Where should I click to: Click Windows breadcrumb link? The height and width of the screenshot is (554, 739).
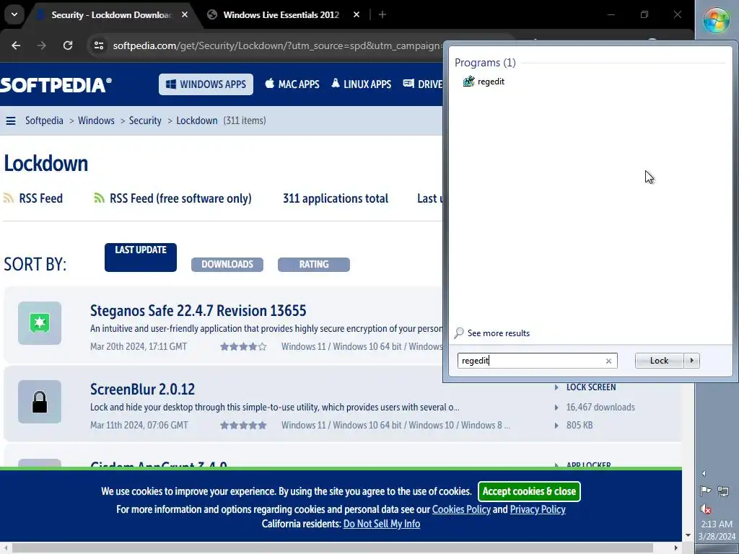(x=96, y=120)
